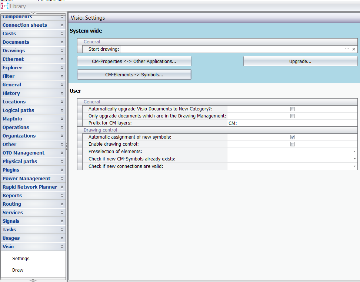Viewport: 360px width, 282px height.
Task: Click the Prefix for CM layers field
Action: pos(292,123)
